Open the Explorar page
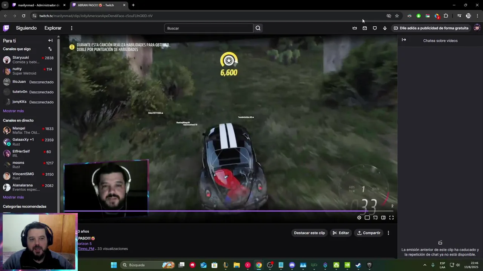Viewport: 483px width, 271px height. pos(53,28)
